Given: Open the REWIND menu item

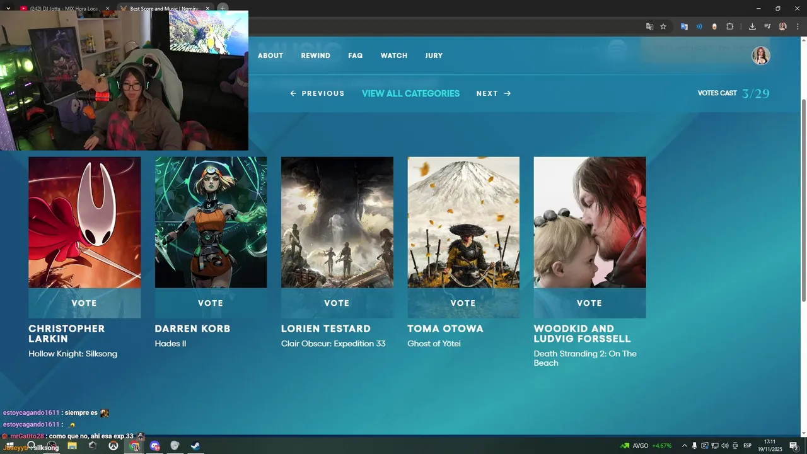Looking at the screenshot, I should [x=315, y=55].
